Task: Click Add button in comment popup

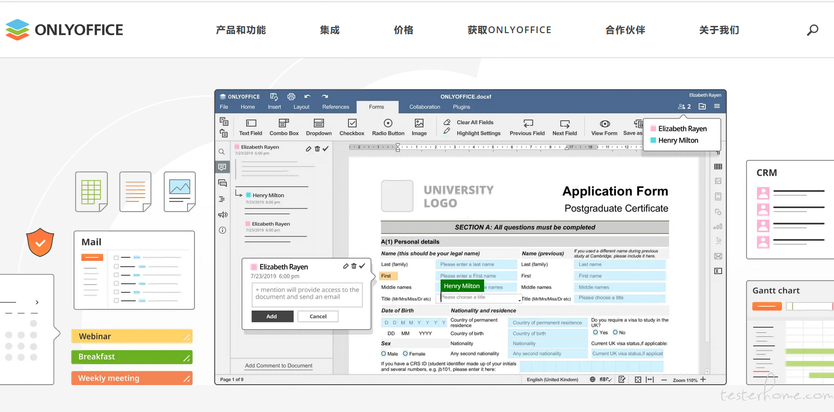Action: [x=272, y=316]
